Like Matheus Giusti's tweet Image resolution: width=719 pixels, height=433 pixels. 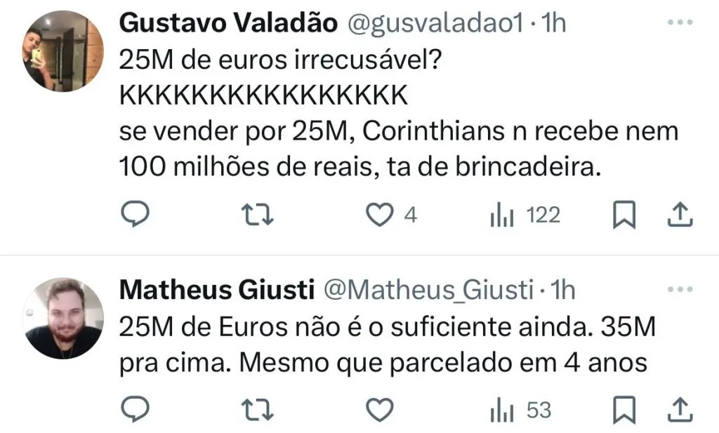coord(381,409)
